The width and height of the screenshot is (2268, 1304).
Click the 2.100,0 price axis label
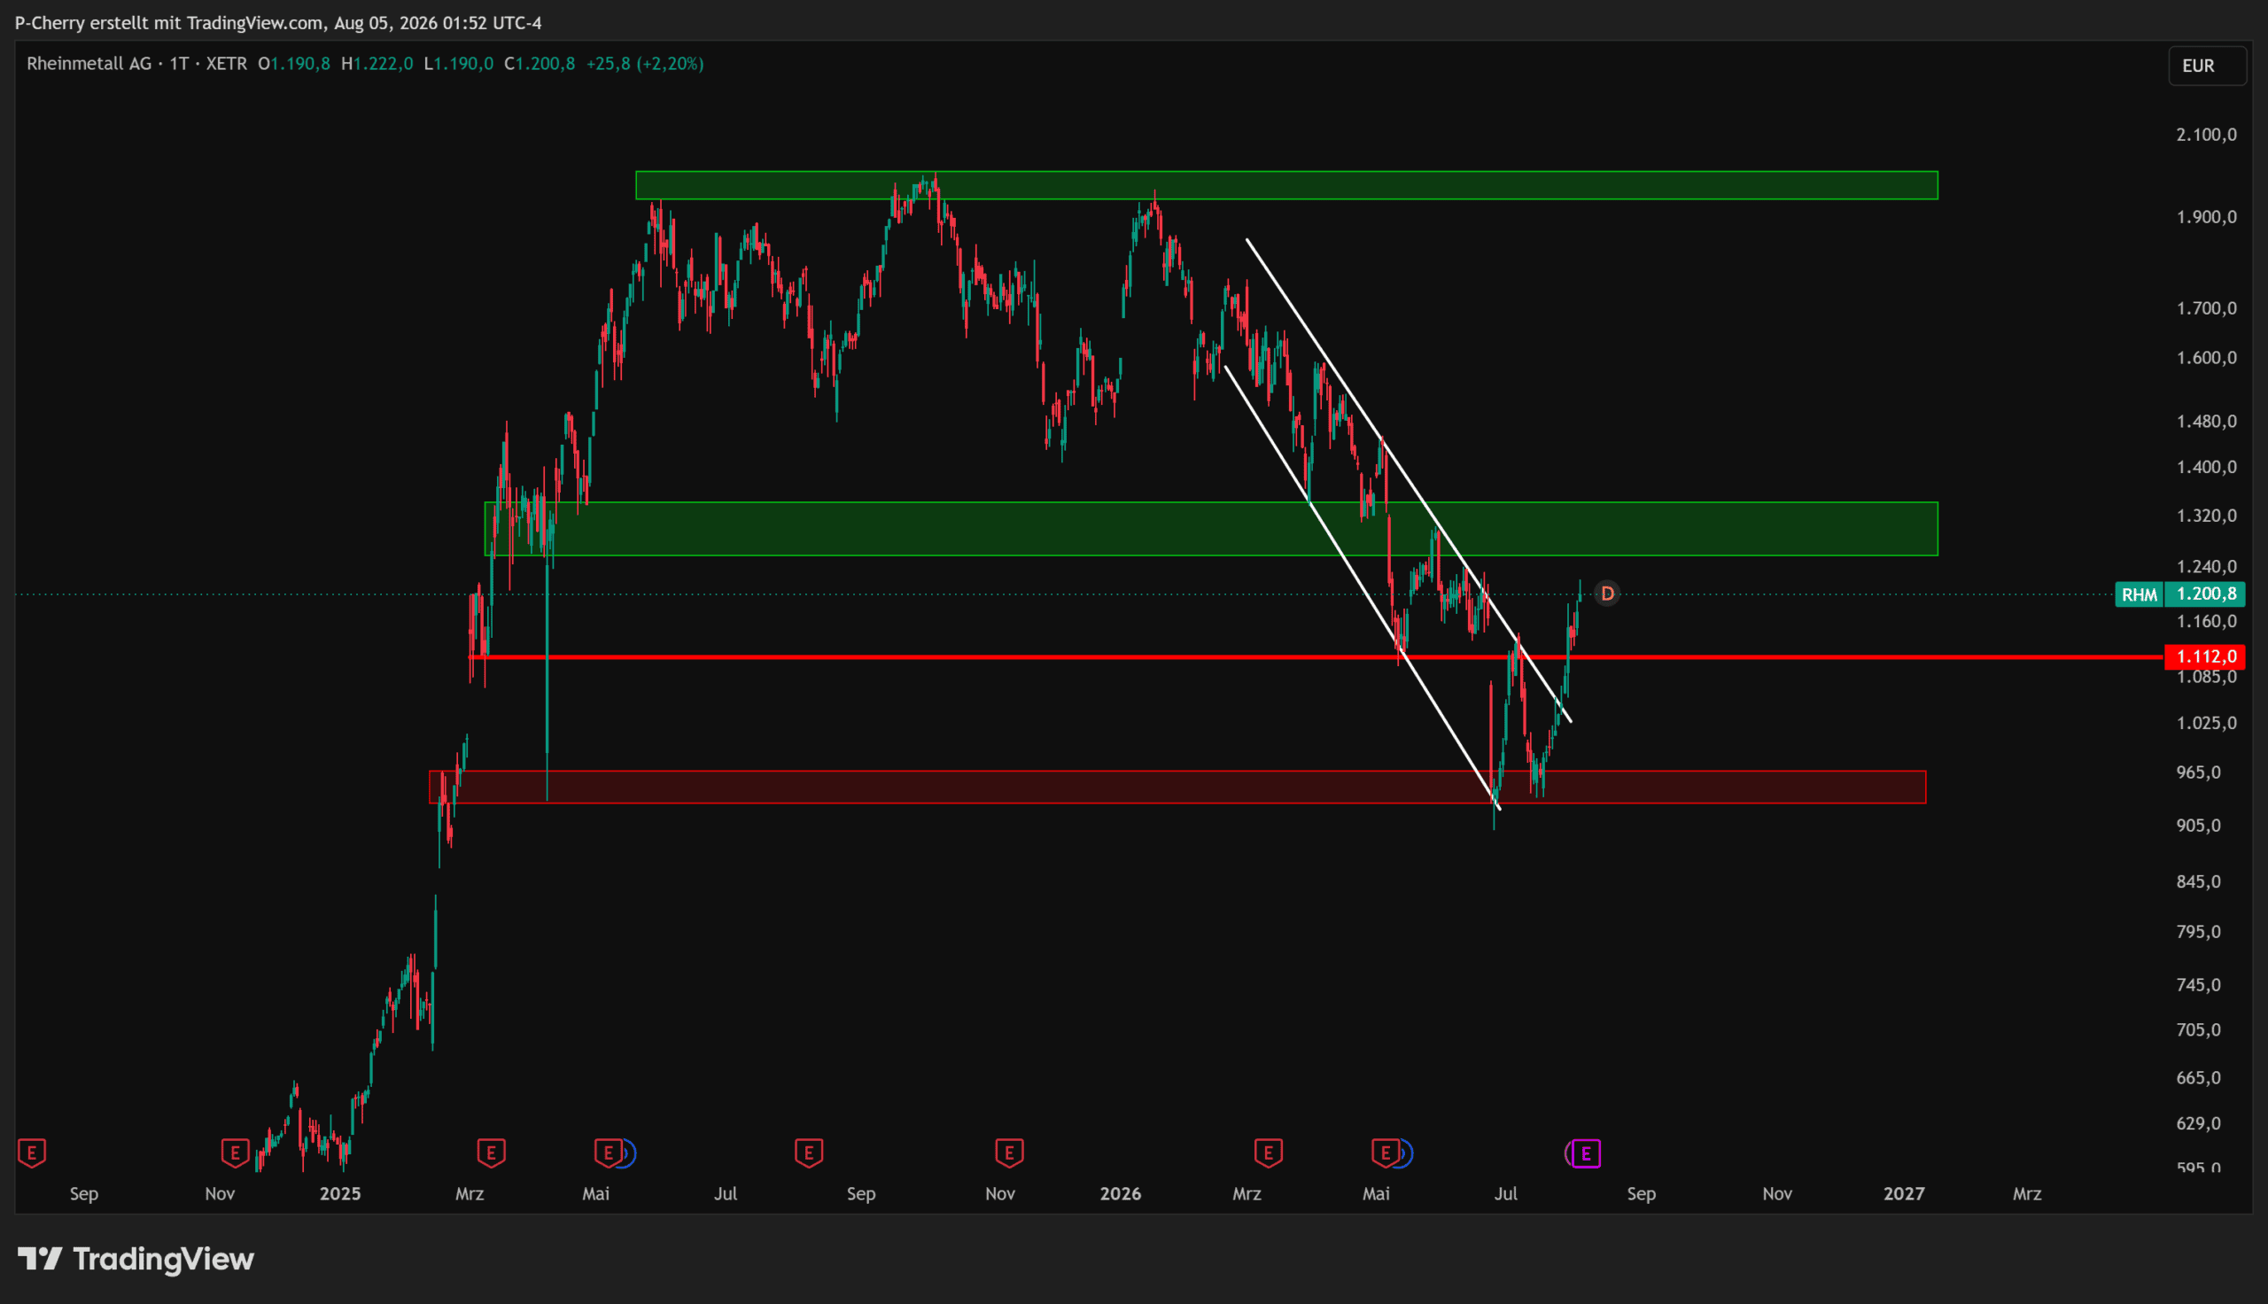point(2206,135)
